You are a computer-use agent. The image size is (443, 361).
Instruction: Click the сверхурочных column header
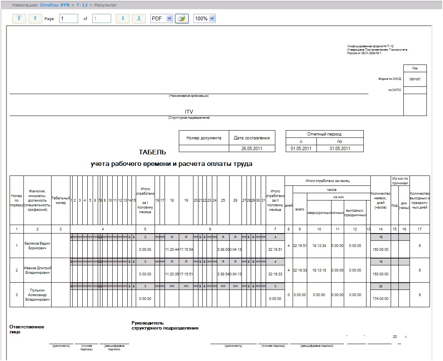[x=319, y=213]
